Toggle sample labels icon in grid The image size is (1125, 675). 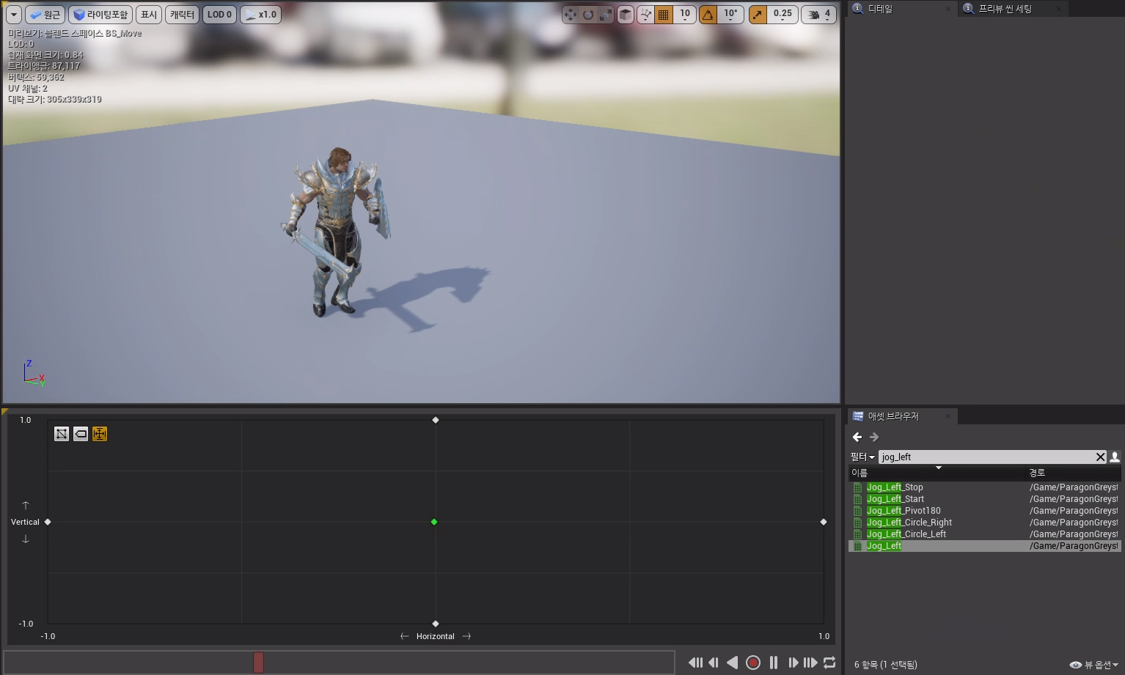[81, 434]
